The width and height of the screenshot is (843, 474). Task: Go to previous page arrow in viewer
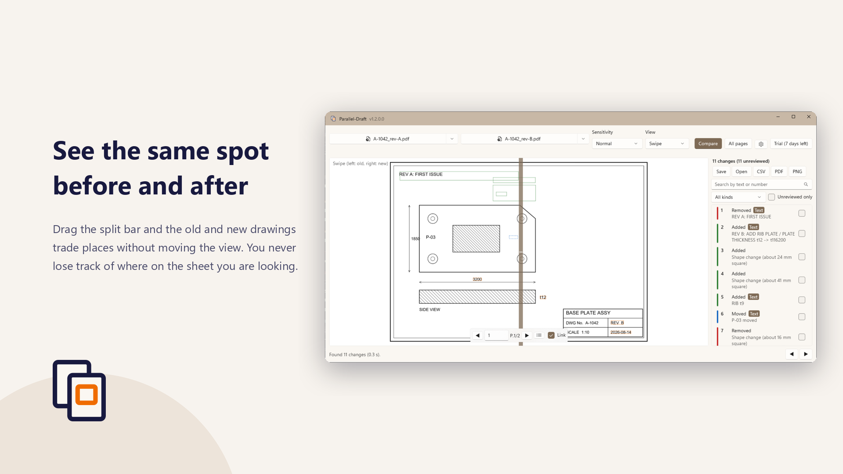pos(477,335)
